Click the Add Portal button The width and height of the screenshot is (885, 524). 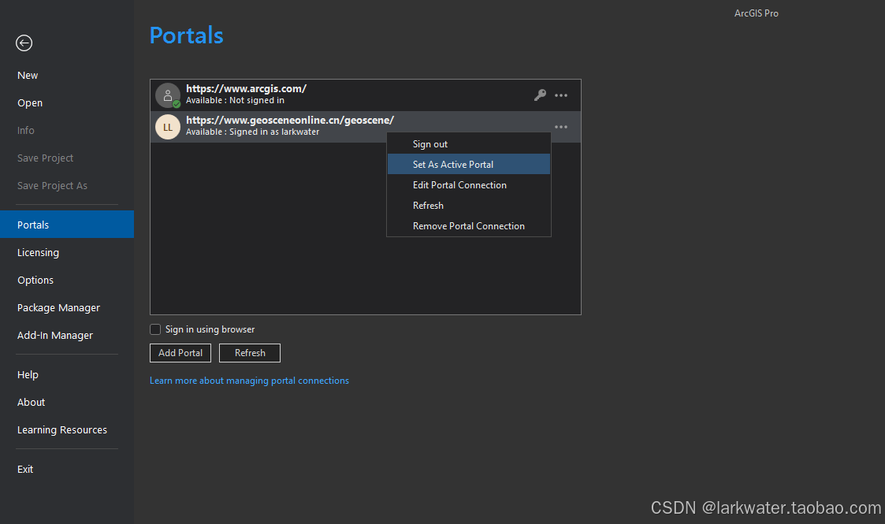180,353
